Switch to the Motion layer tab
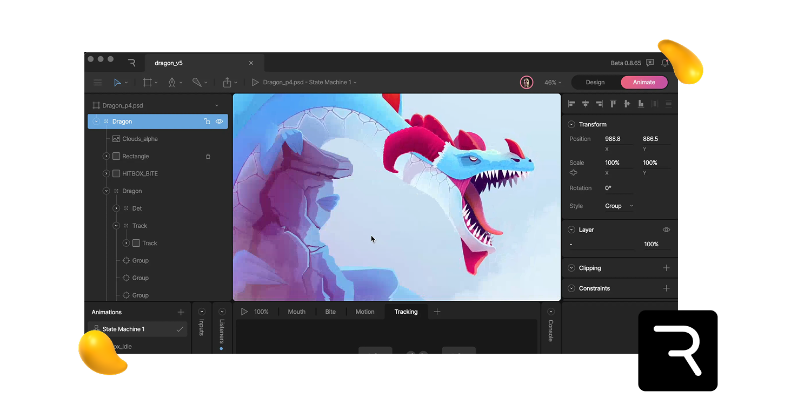Viewport: 811px width, 405px height. coord(365,312)
